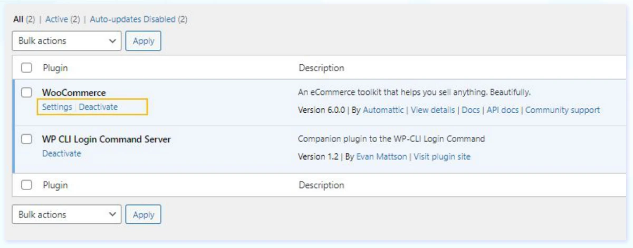633x248 pixels.
Task: Check the select-all box in the table footer
Action: point(27,185)
